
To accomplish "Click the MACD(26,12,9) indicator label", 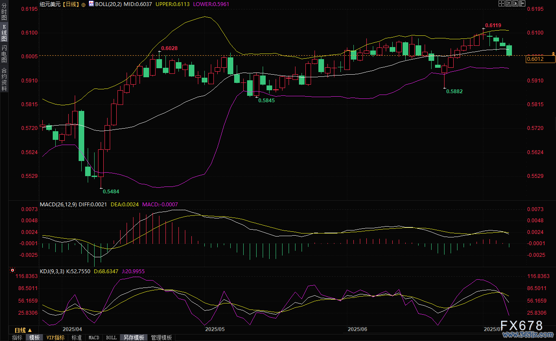I will pyautogui.click(x=58, y=205).
